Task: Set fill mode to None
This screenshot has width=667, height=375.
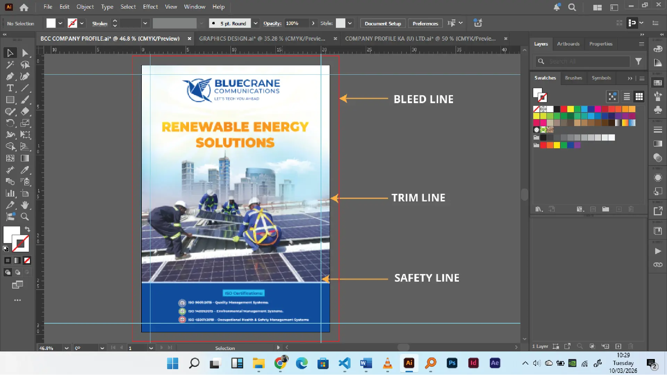Action: 27,260
